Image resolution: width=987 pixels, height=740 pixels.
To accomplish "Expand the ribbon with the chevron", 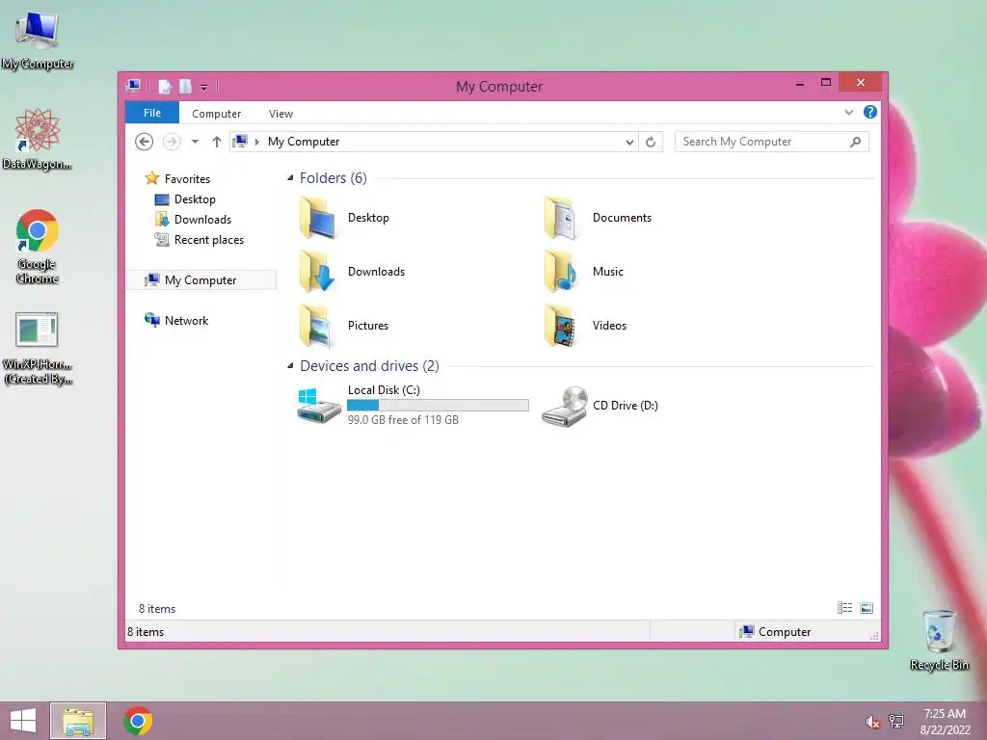I will tap(848, 112).
